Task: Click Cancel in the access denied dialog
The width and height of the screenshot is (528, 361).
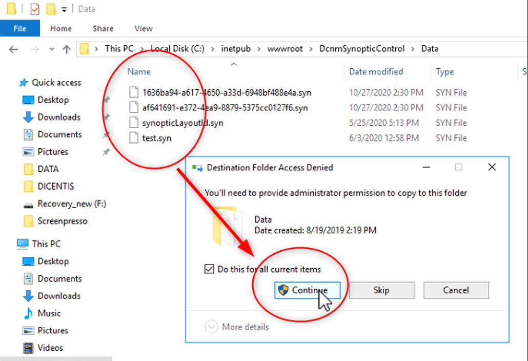Action: click(456, 290)
